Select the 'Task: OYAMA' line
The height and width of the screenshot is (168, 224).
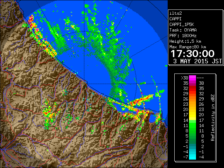183,30
